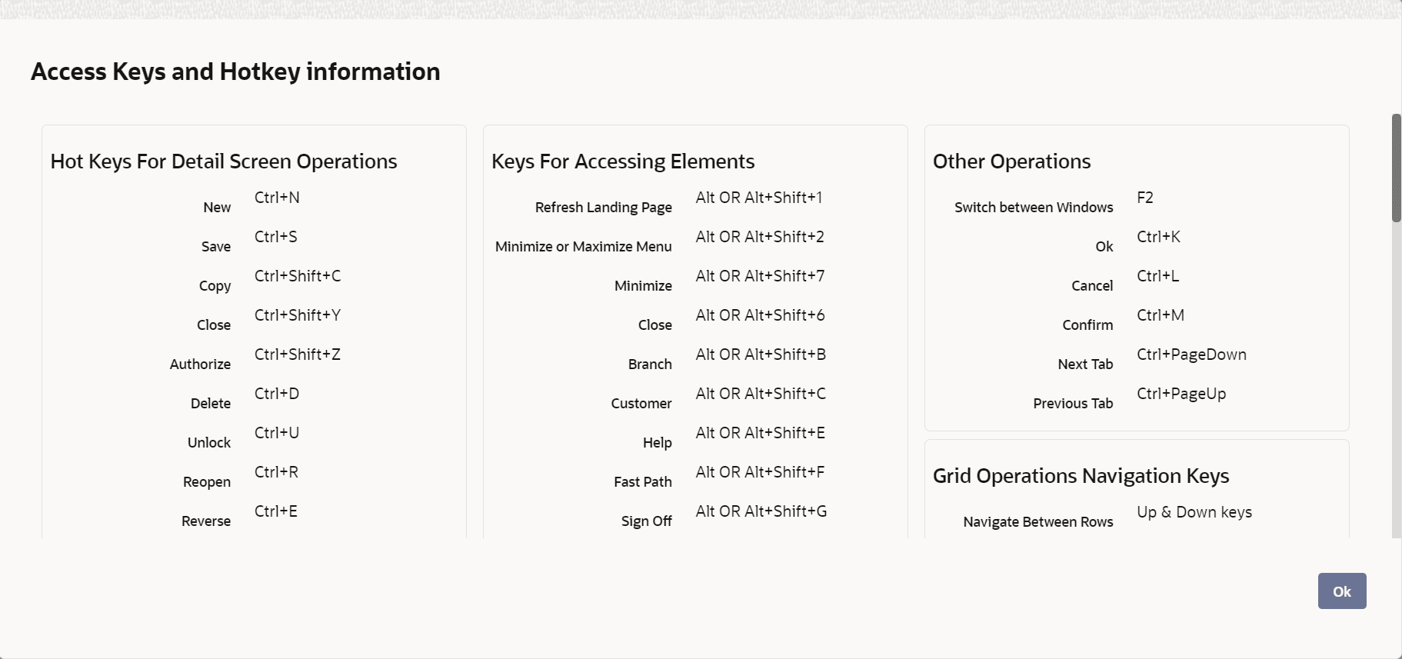Screen dimensions: 1402x659
Task: Click the Reverse Ctrl+E shortcut row
Action: point(238,515)
